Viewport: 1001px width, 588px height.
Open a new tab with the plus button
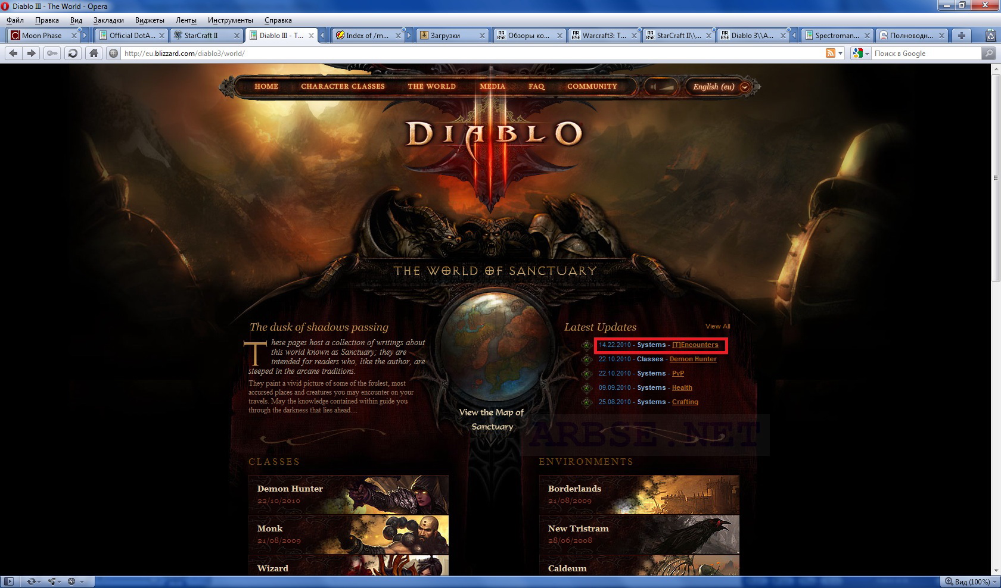(x=961, y=36)
